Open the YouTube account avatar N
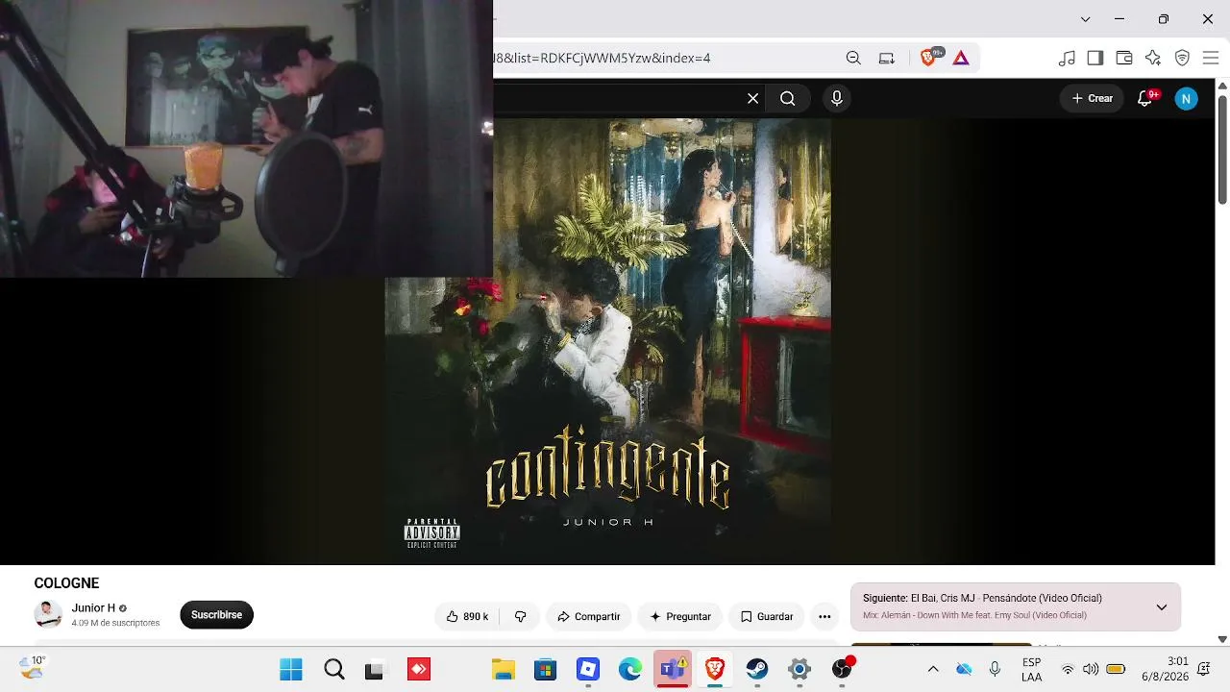 (x=1187, y=98)
